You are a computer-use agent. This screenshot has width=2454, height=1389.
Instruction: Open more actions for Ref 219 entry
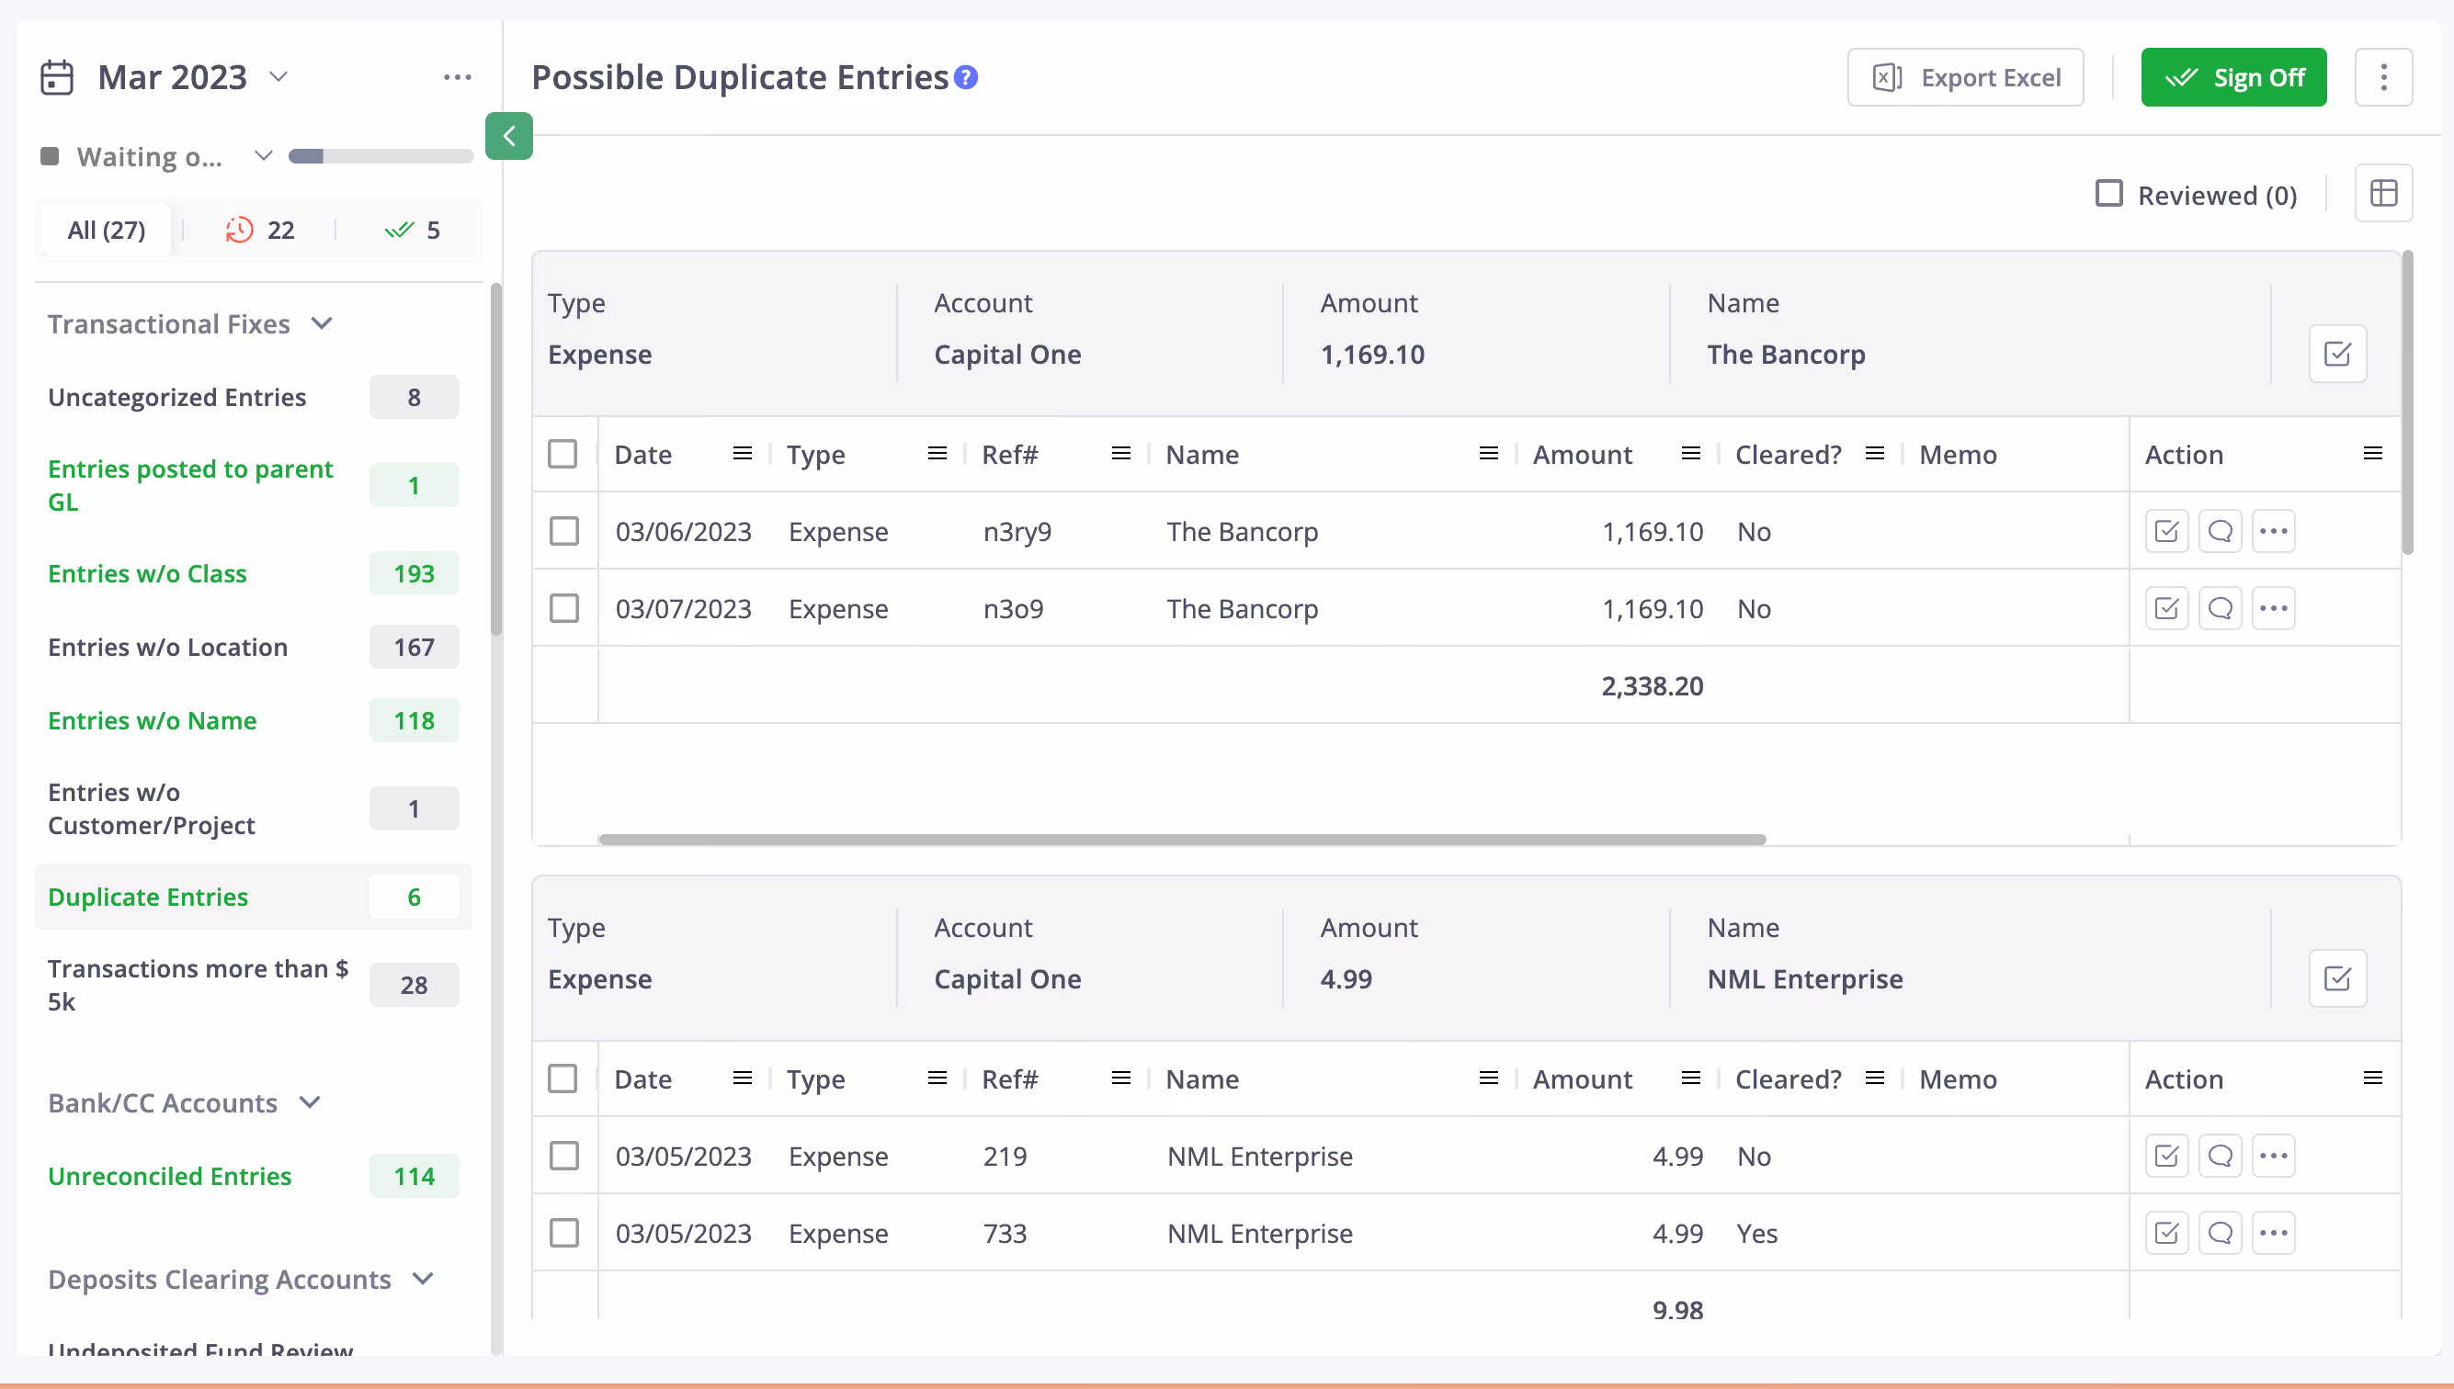pyautogui.click(x=2274, y=1157)
